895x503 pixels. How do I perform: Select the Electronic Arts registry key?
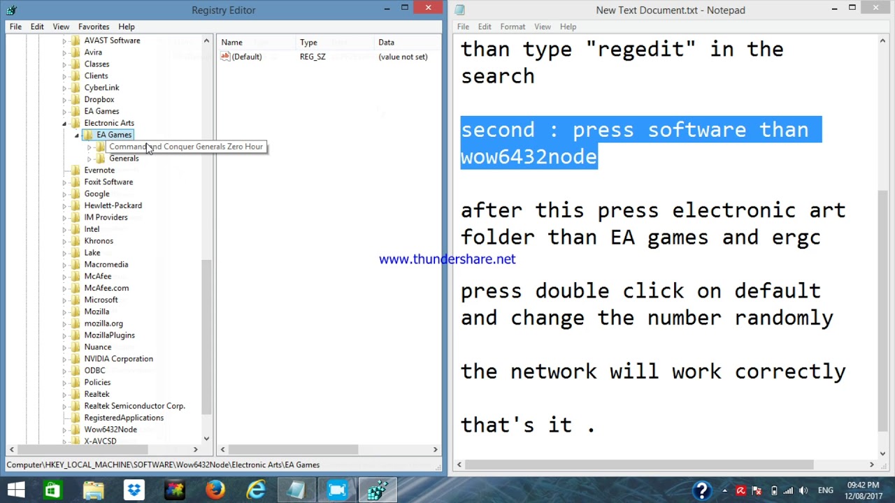point(109,123)
